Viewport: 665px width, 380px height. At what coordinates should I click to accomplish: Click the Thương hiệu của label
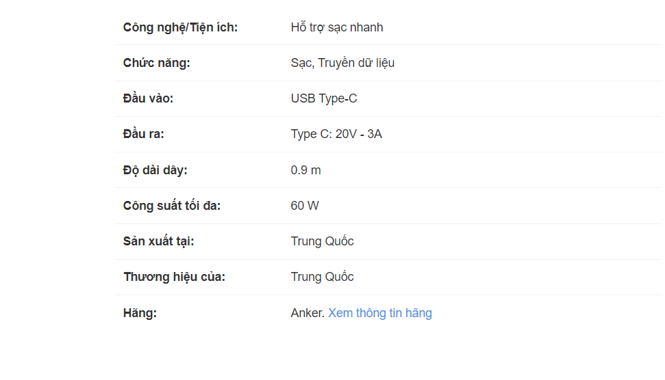coord(174,277)
